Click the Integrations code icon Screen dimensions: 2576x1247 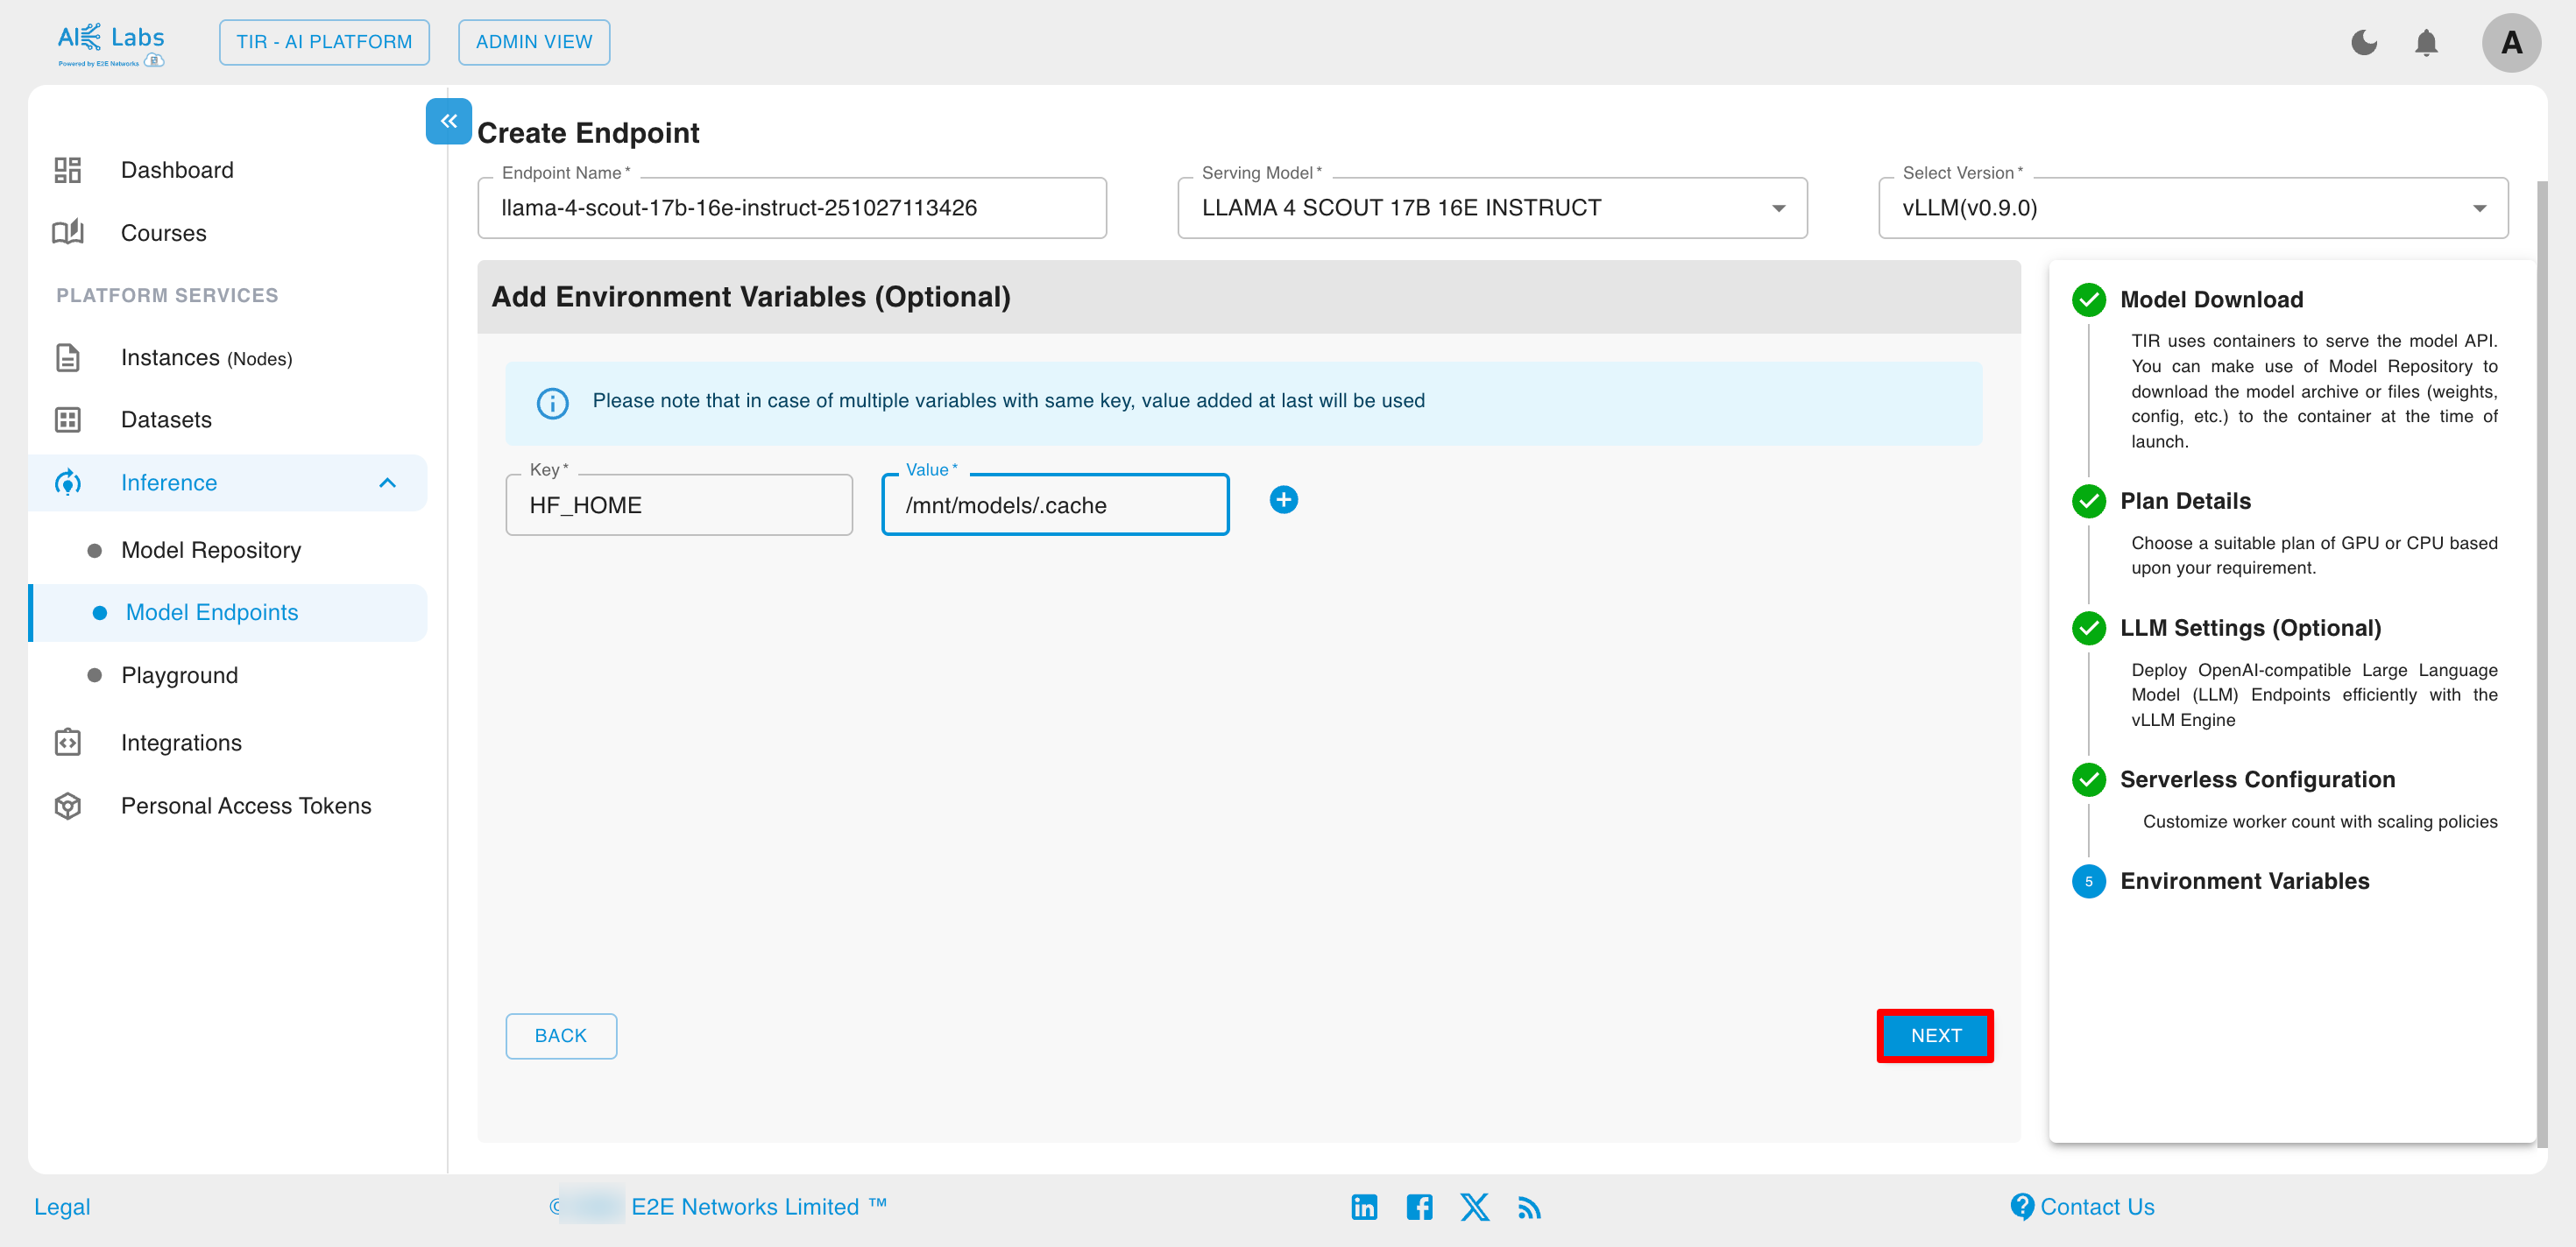click(x=67, y=743)
